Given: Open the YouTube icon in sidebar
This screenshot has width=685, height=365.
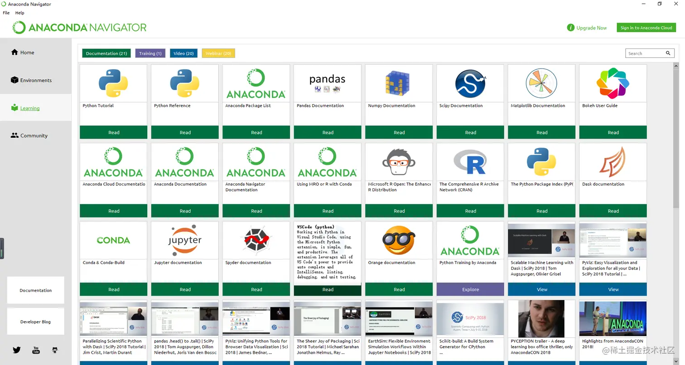Looking at the screenshot, I should coord(36,350).
